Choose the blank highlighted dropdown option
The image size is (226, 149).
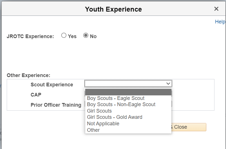click(x=128, y=92)
